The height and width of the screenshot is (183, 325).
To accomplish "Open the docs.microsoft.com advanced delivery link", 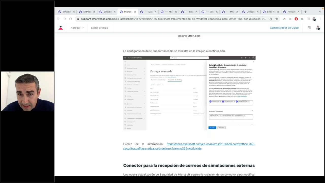I will [189, 146].
